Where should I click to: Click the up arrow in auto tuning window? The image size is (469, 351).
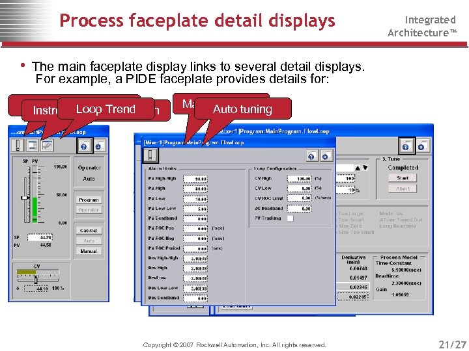pyautogui.click(x=358, y=168)
